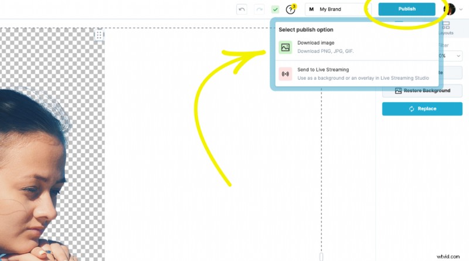Click the blue Replace button

(422, 109)
